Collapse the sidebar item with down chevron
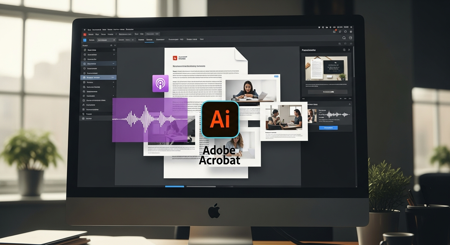The width and height of the screenshot is (450, 245). tap(113, 64)
